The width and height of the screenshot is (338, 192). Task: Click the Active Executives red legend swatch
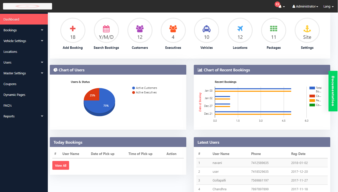[x=133, y=93]
